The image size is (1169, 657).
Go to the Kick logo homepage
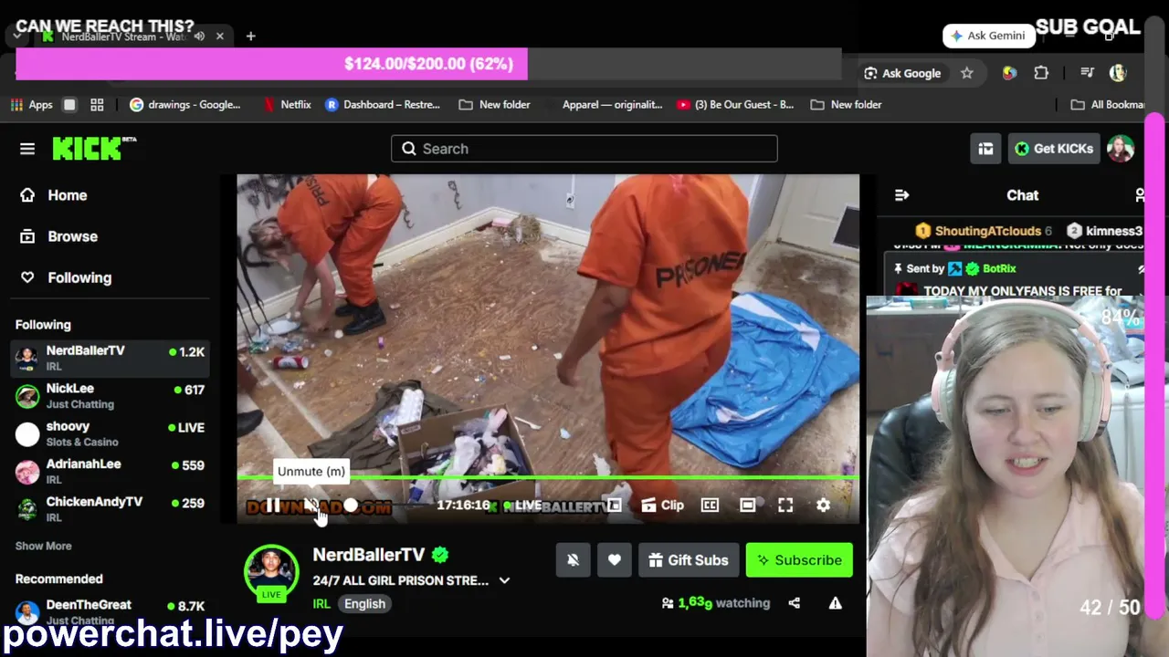[94, 149]
